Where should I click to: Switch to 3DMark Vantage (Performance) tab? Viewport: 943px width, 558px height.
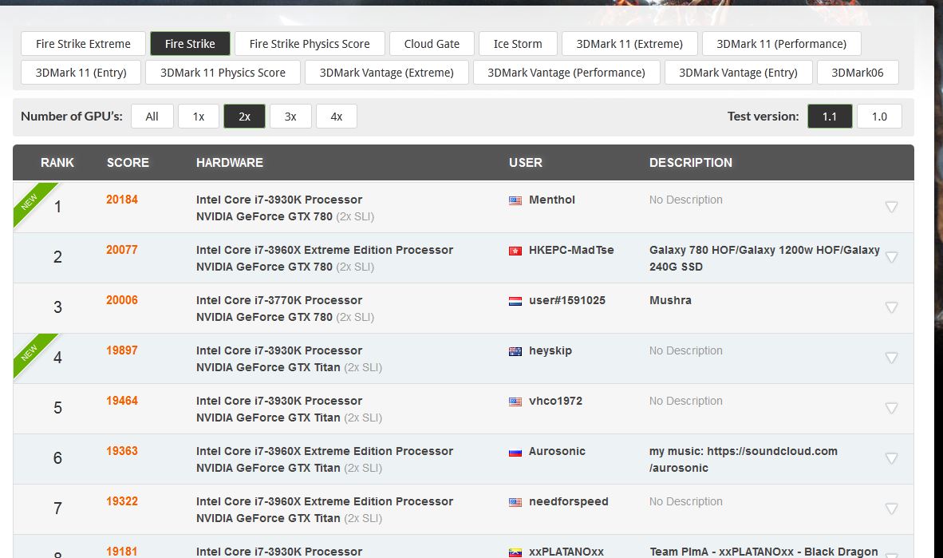(x=566, y=73)
